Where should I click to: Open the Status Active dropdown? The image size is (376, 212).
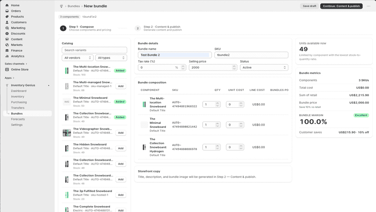tap(264, 67)
